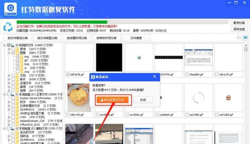This screenshot has width=250, height=144.
Task: Expand the 照片 tree node
Action: click(9, 79)
